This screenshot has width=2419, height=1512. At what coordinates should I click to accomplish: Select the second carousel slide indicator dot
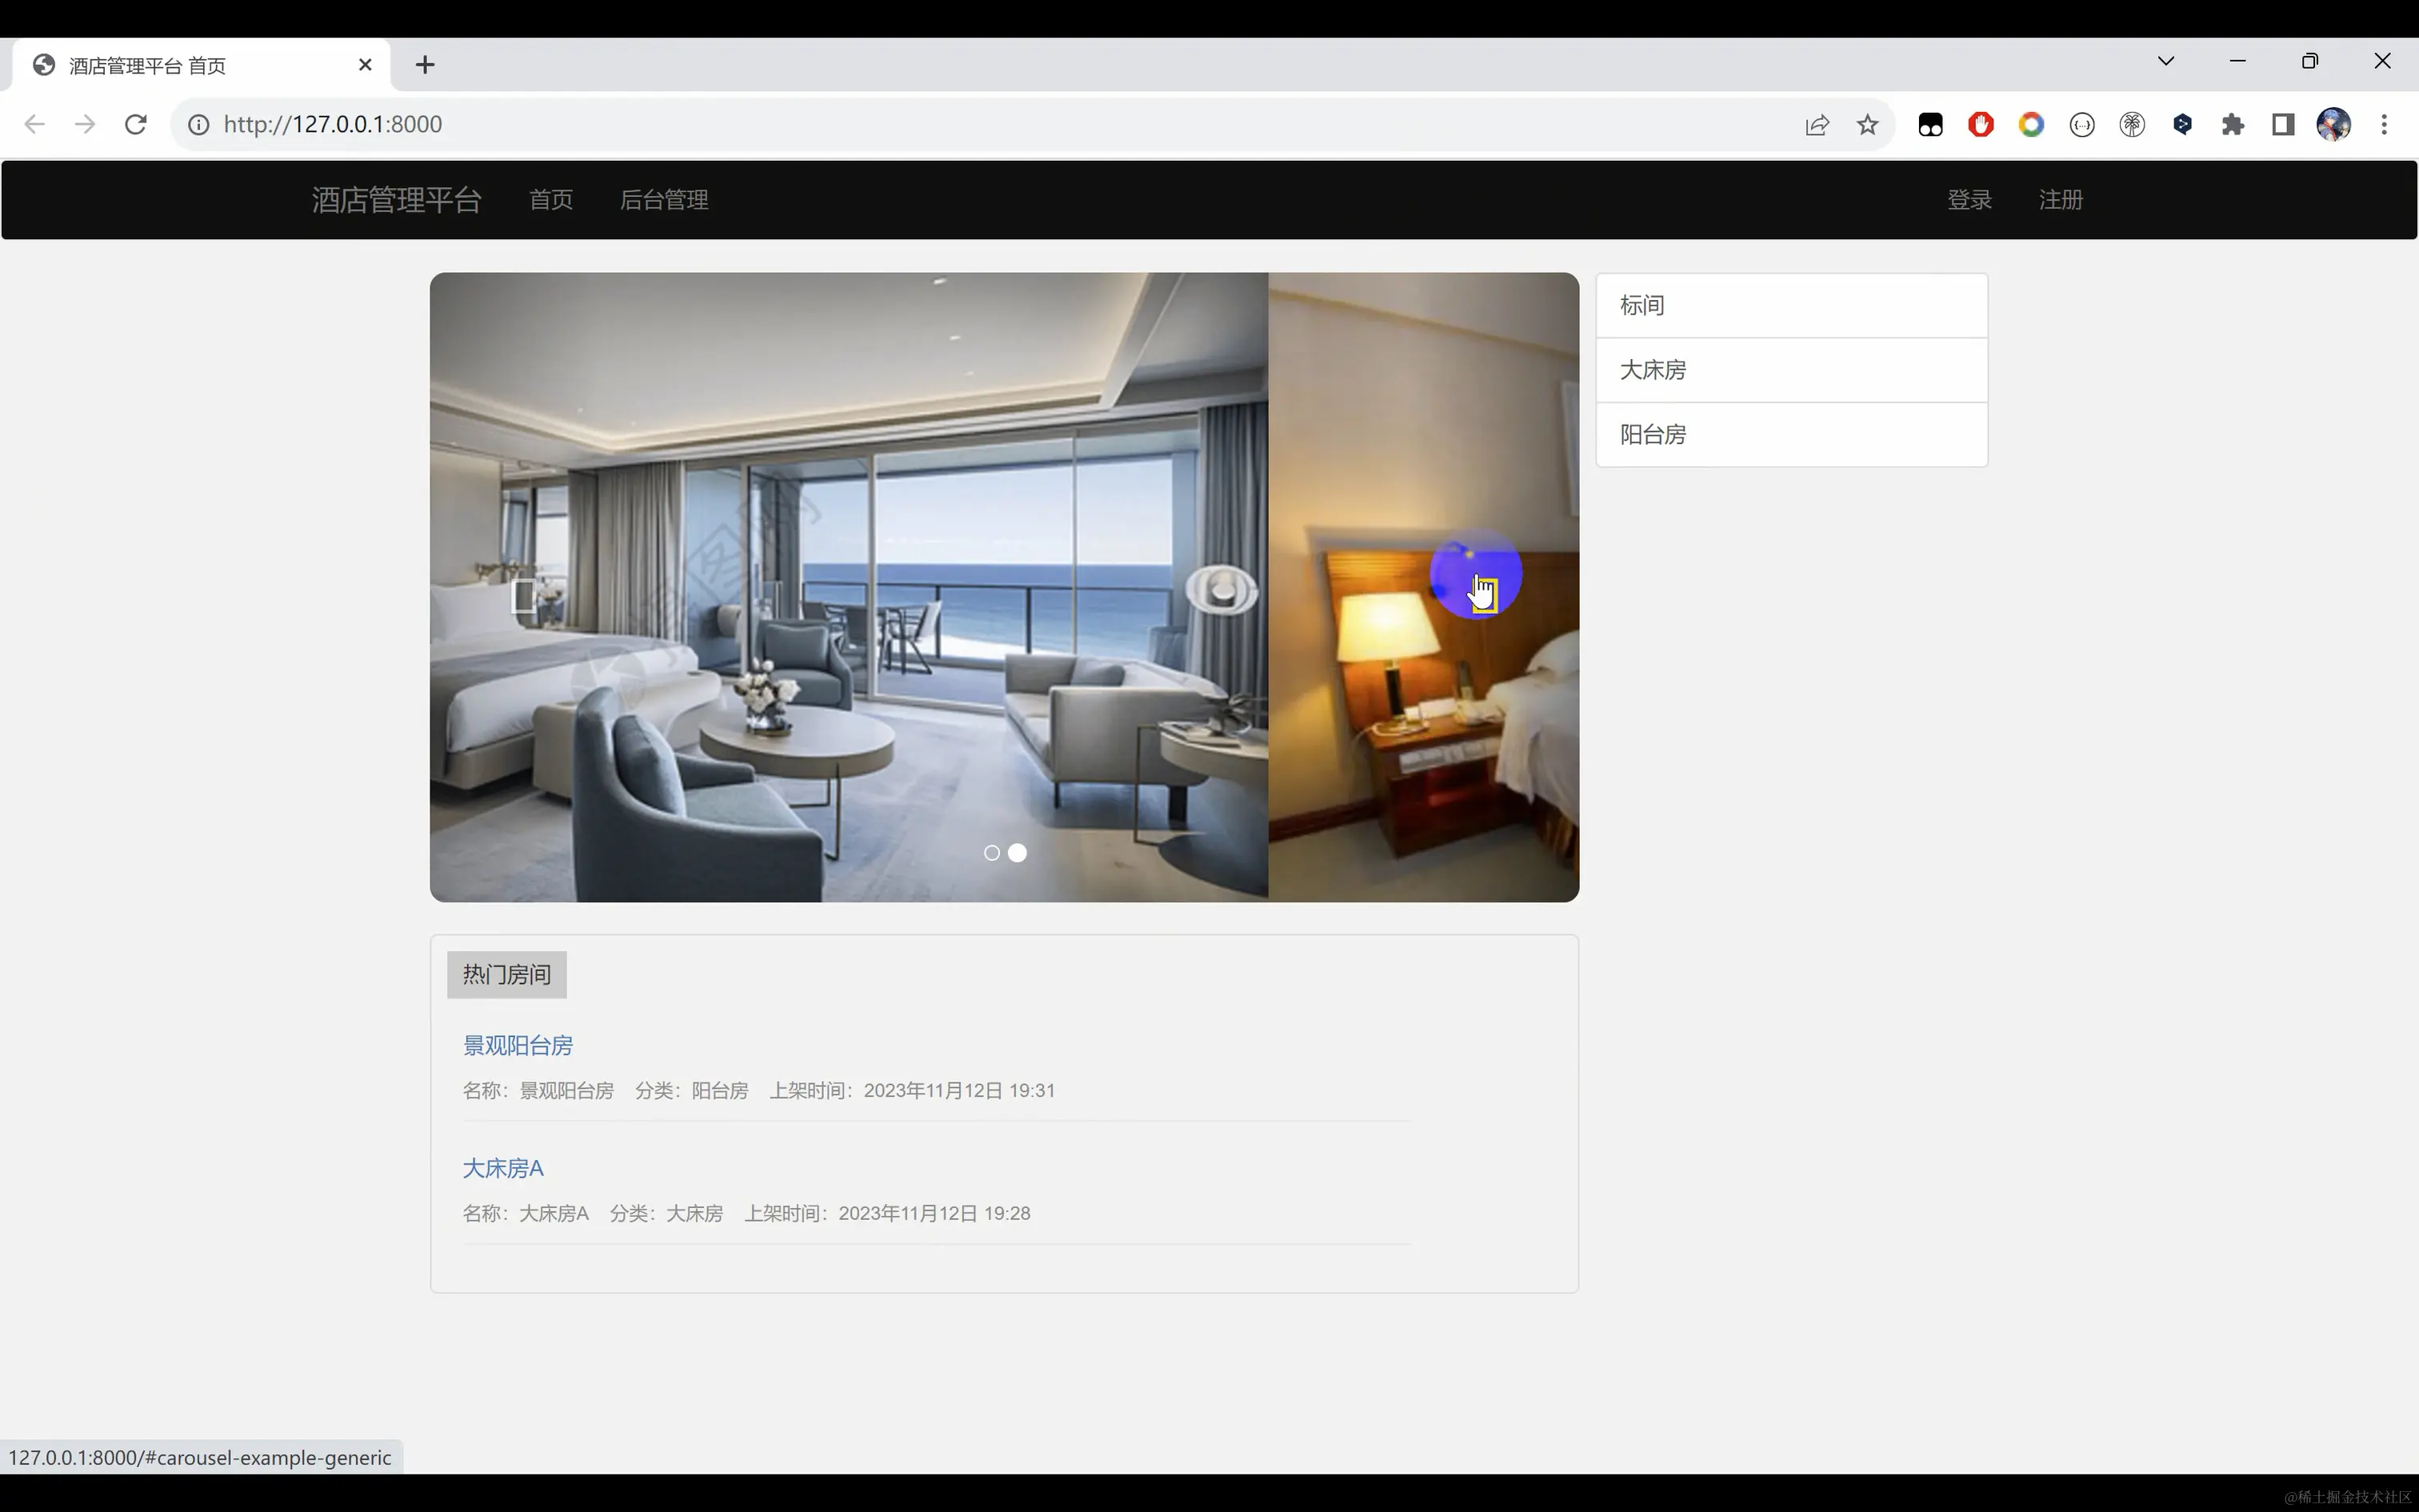tap(1017, 853)
